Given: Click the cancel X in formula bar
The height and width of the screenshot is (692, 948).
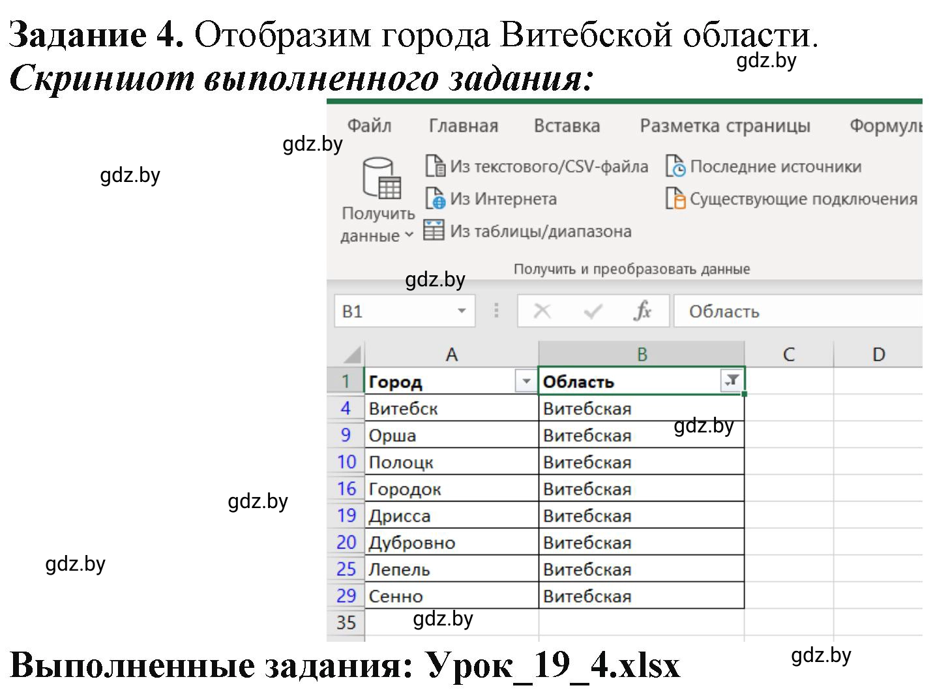Looking at the screenshot, I should (542, 311).
